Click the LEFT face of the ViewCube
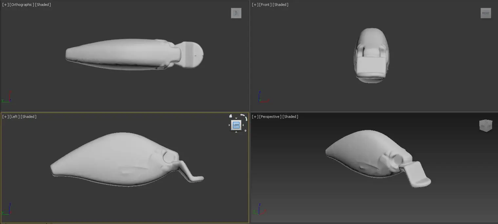 click(x=236, y=125)
